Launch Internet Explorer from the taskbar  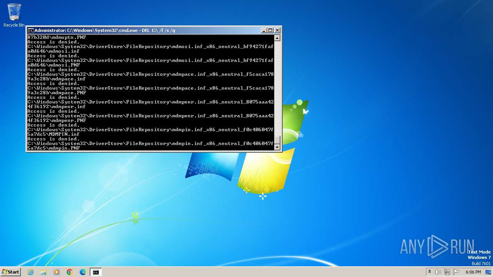30,272
